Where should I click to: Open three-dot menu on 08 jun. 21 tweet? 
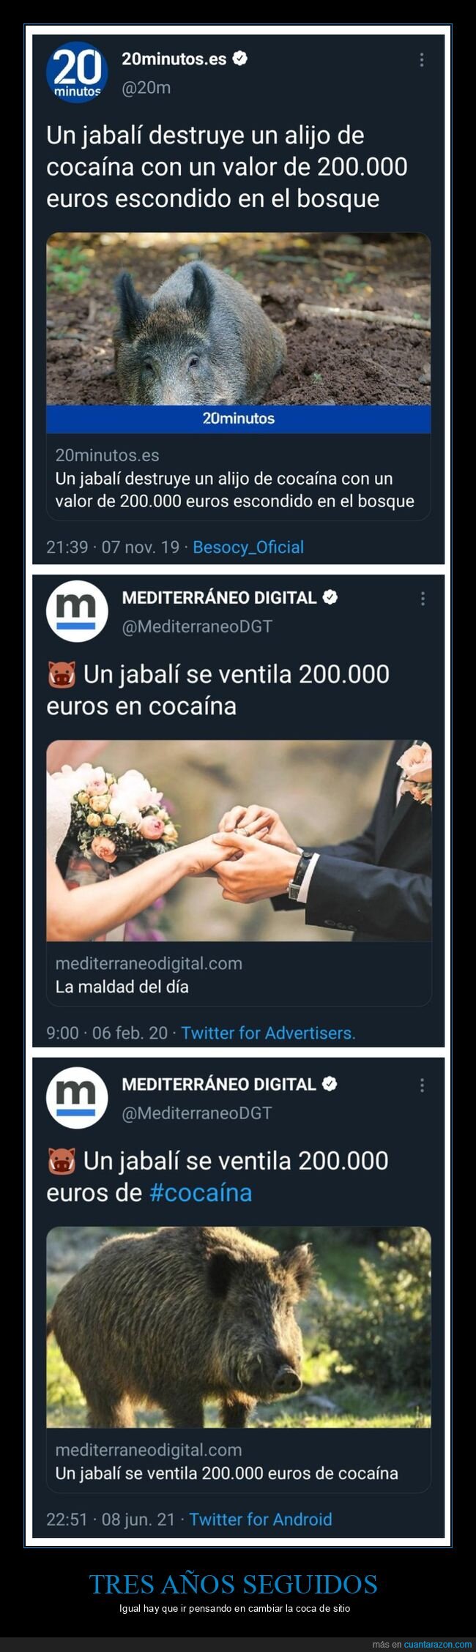(x=422, y=1085)
